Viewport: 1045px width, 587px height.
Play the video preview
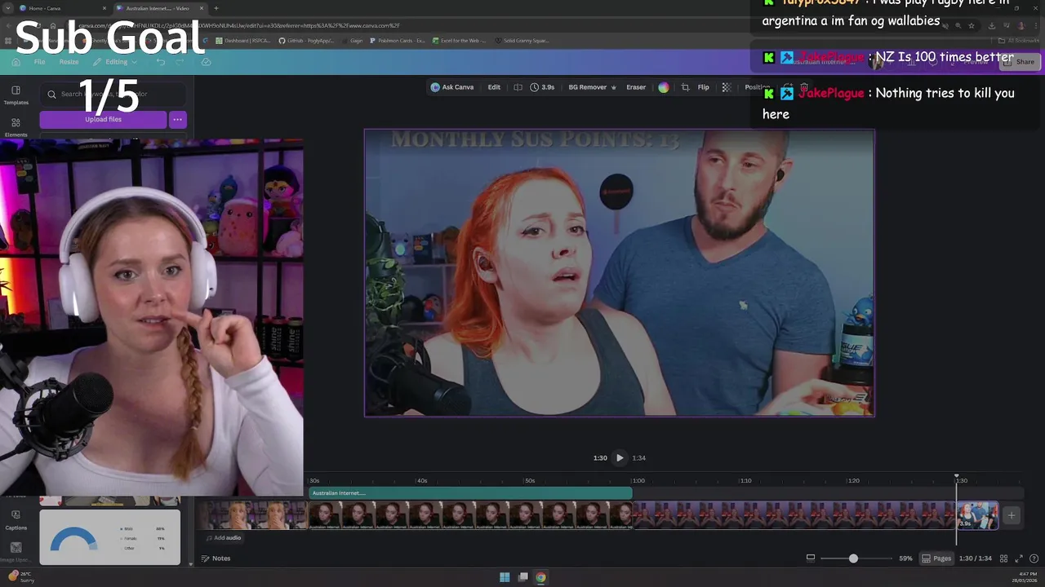tap(620, 458)
